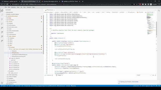Open pom.xml in the file tree
This screenshot has height=90, width=161.
13,60
